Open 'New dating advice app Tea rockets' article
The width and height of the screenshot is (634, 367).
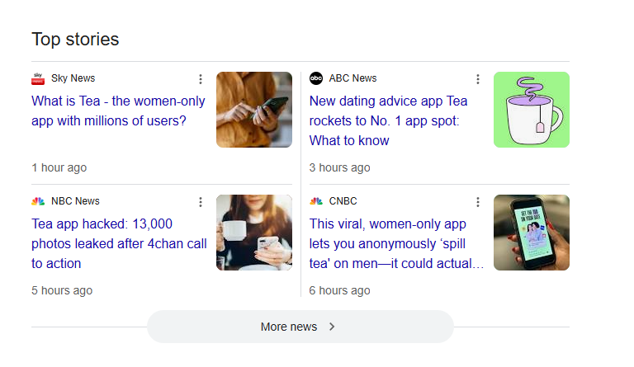tap(388, 120)
